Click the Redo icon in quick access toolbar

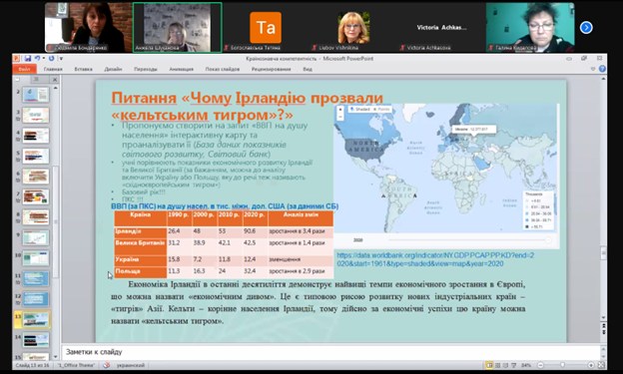(51, 59)
